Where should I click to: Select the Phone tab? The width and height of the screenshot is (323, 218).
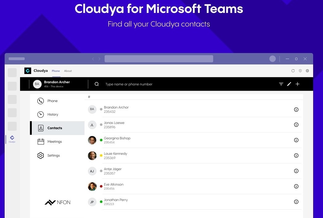56,71
